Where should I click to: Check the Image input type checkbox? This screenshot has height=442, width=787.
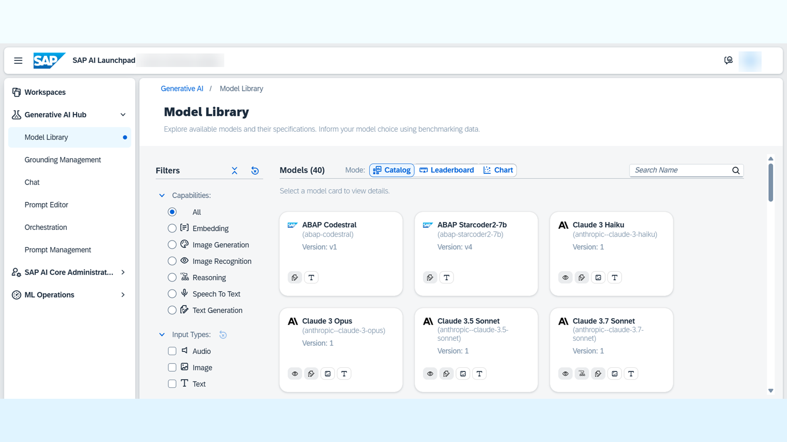coord(172,367)
